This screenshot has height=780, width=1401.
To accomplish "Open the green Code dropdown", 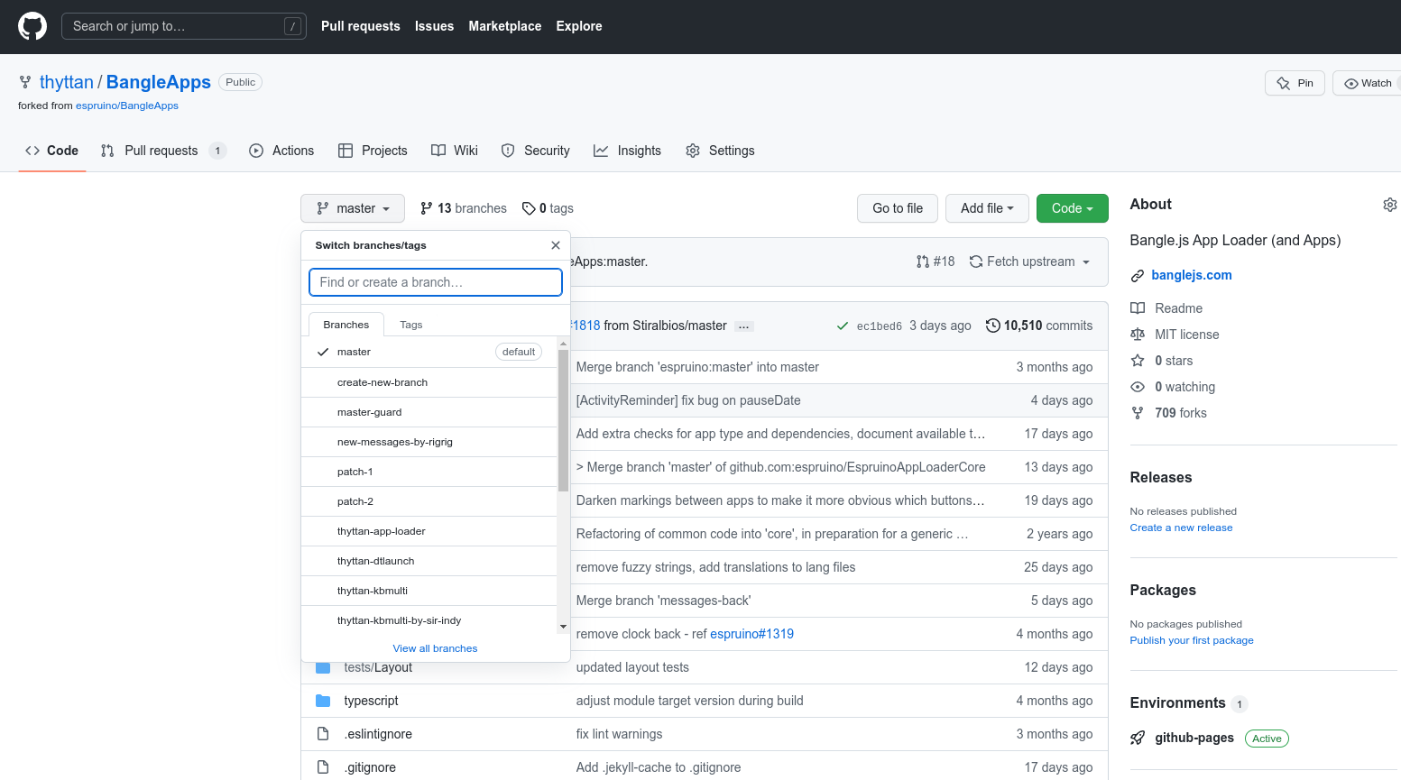I will click(1073, 208).
